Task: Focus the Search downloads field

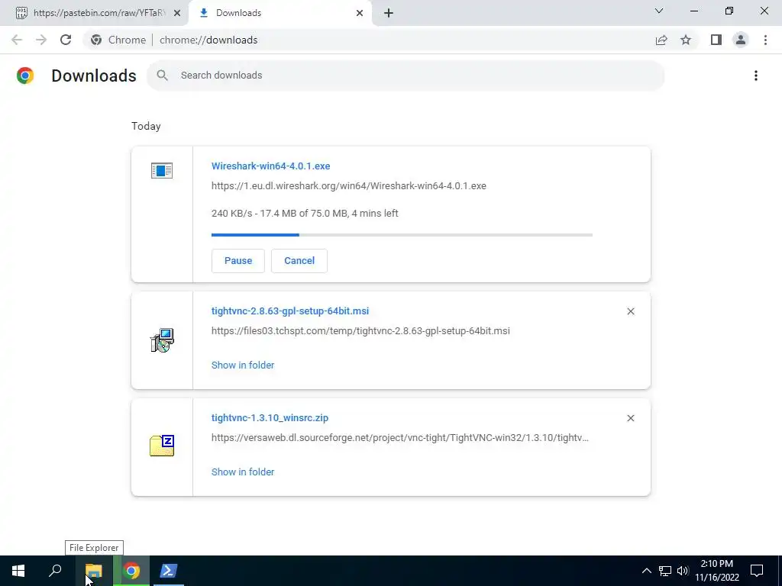Action: [x=406, y=76]
